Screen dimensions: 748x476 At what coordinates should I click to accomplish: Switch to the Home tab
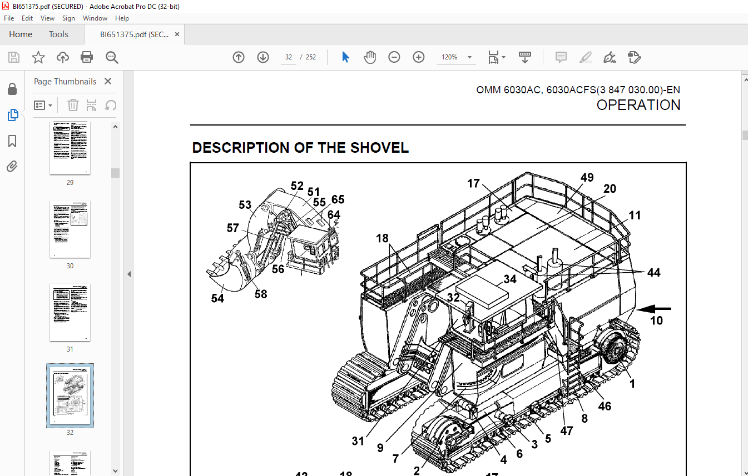click(21, 34)
